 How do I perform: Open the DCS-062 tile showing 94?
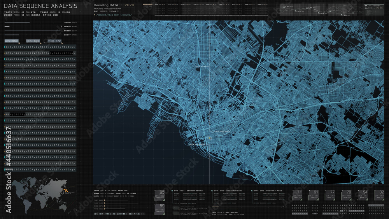[x=363, y=195]
